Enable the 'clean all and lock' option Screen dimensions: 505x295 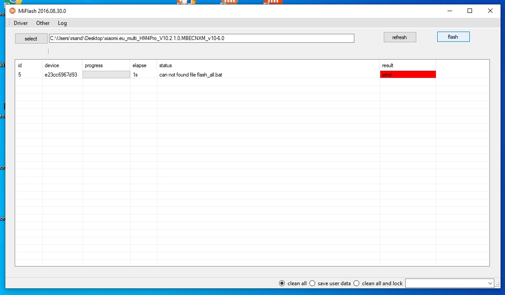(x=356, y=283)
